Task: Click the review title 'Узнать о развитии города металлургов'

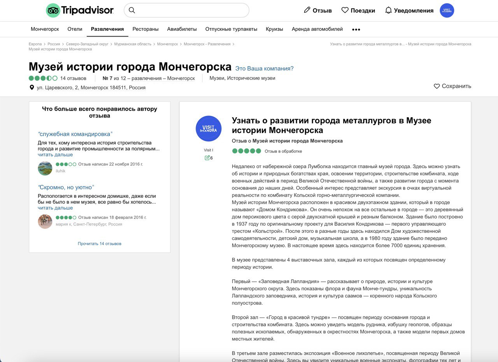Action: pyautogui.click(x=331, y=125)
